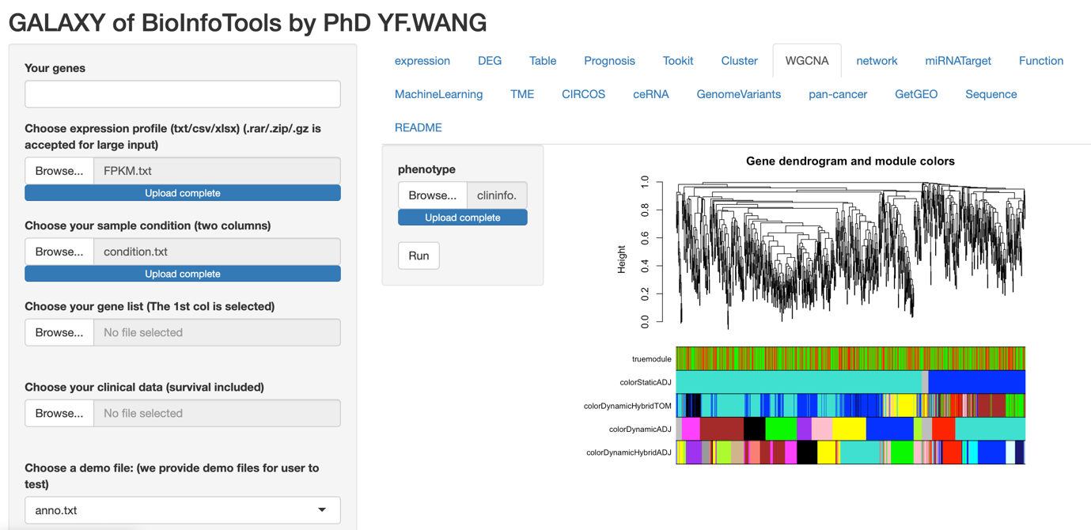
Task: Open the GetGEO tab
Action: tap(915, 94)
